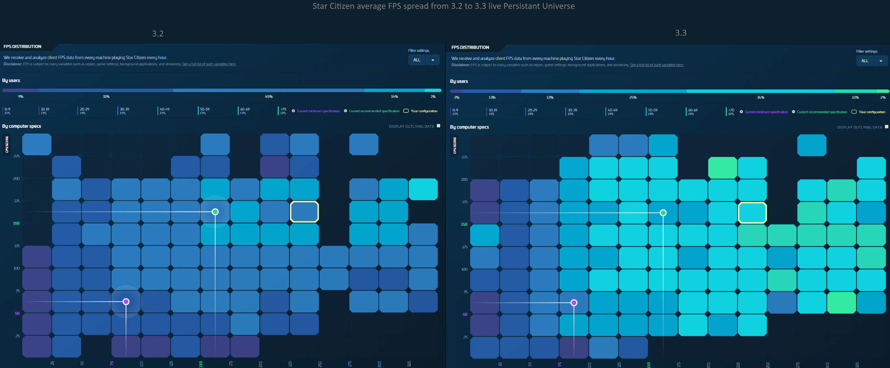Screen dimensions: 890x368
Task: Click the 25% segment of 3.3 users bar
Action: (x=633, y=91)
